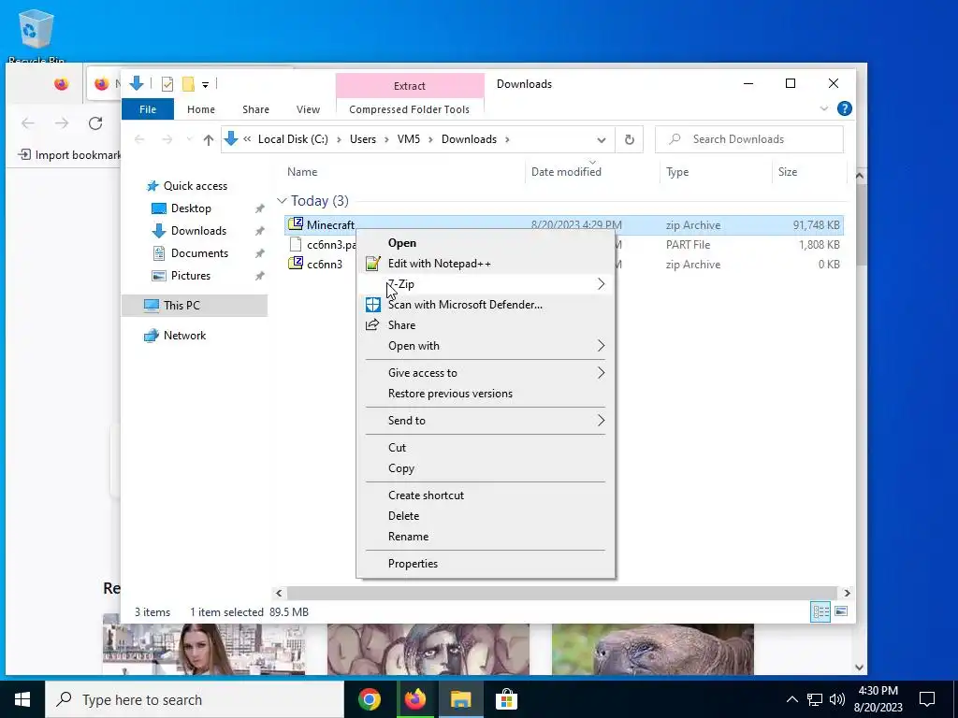Image resolution: width=958 pixels, height=718 pixels.
Task: Open the 7-Zip submenu entry
Action: tap(486, 284)
